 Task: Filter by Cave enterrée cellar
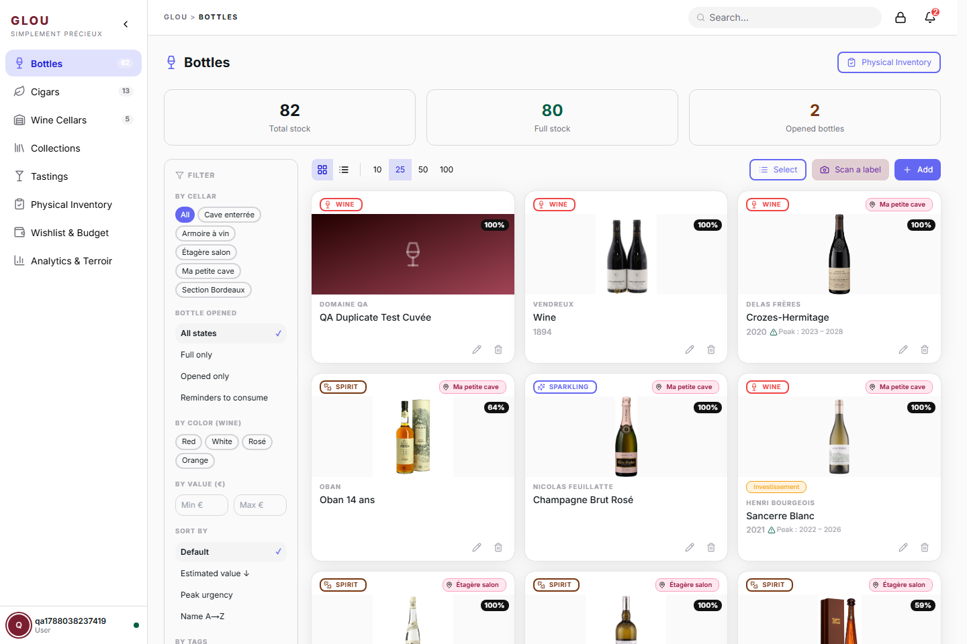click(230, 215)
